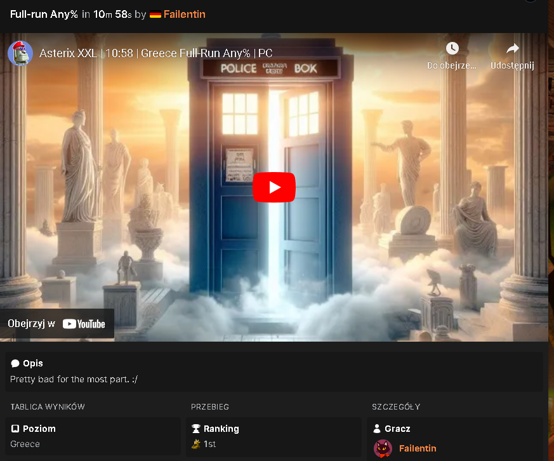Open Failentin player link under Gracz
The image size is (554, 461).
coord(418,448)
